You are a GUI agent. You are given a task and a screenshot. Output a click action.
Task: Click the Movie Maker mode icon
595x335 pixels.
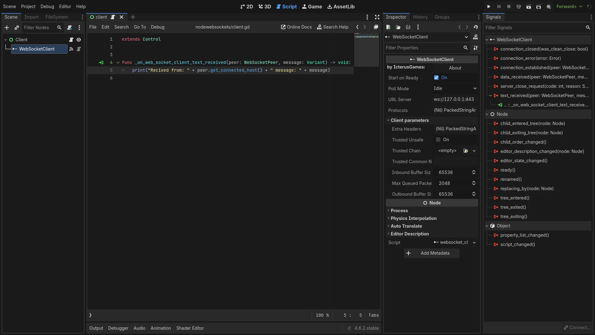click(549, 7)
